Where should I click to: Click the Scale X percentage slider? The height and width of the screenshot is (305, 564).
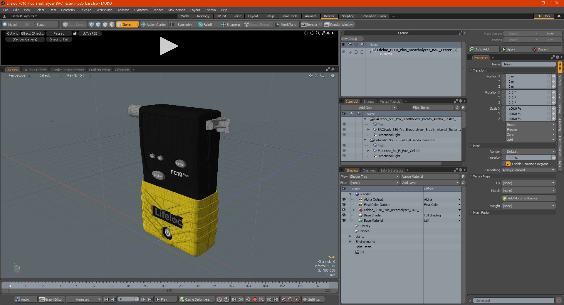pyautogui.click(x=528, y=109)
